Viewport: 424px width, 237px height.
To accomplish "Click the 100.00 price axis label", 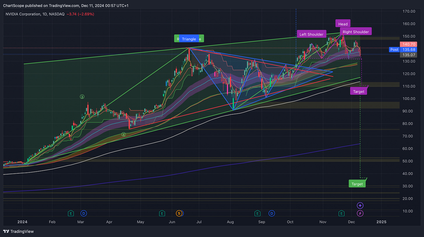I will click(x=409, y=99).
